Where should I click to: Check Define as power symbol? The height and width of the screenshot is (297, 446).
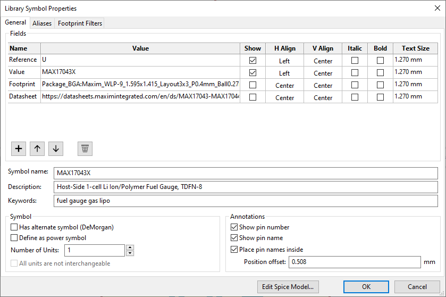click(14, 238)
